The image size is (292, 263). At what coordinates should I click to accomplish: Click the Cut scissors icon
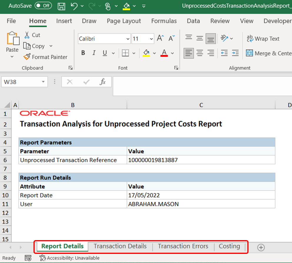tap(27, 35)
